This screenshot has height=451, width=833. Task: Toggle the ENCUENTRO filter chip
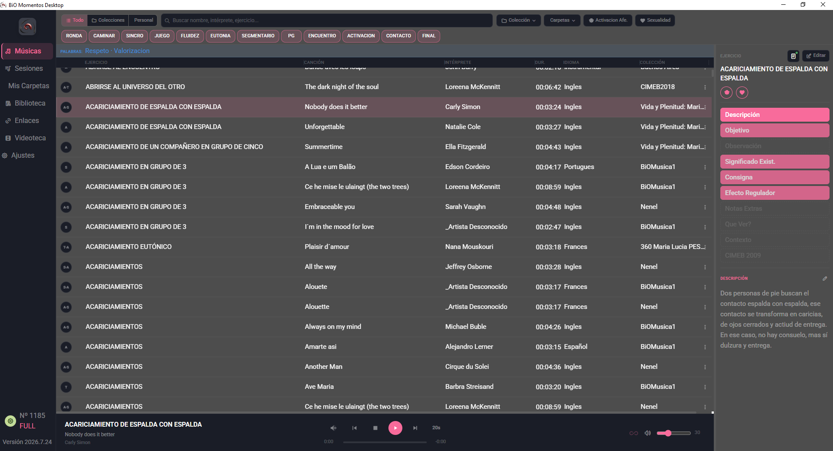322,36
